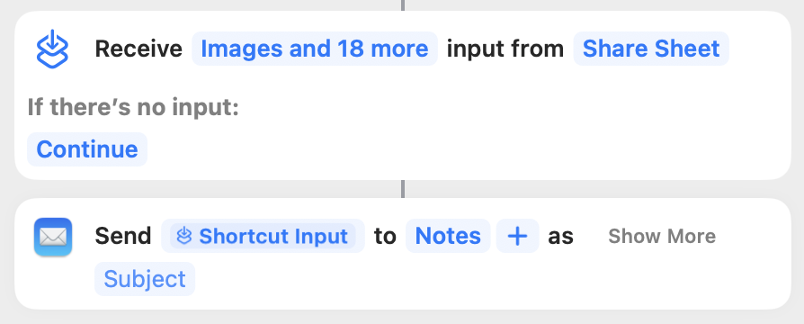Click the Receive input action icon
Screen dimensions: 804x324
[52, 49]
